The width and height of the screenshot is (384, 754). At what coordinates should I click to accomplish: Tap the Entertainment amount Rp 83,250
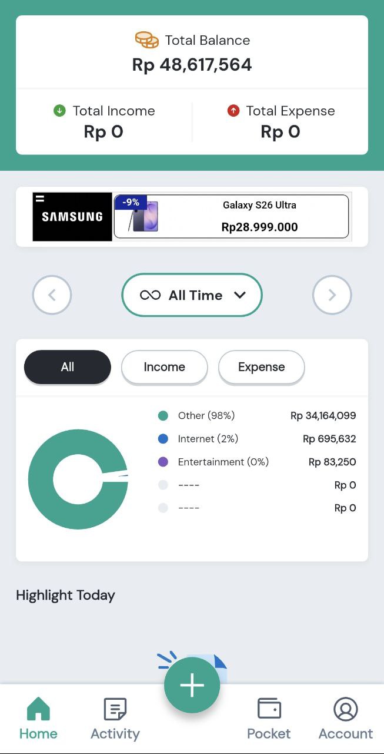pos(332,462)
